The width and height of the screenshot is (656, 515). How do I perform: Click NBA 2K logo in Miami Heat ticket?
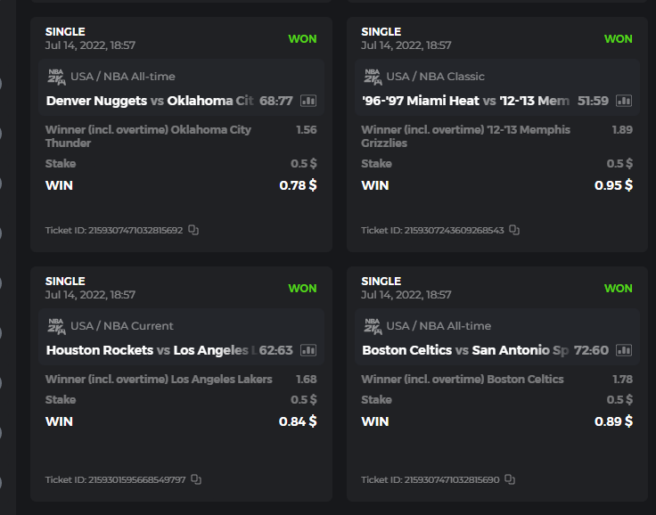[x=372, y=77]
